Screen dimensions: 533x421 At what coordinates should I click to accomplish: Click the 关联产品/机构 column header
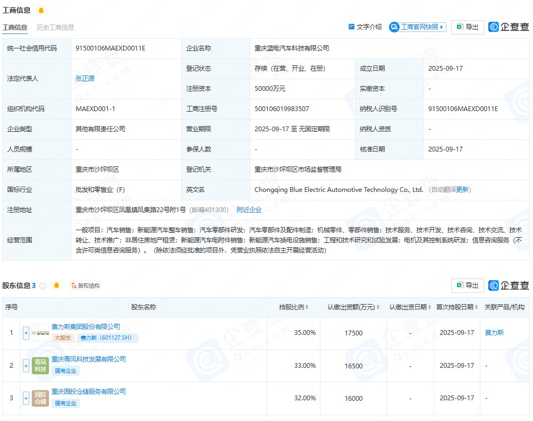(504, 307)
